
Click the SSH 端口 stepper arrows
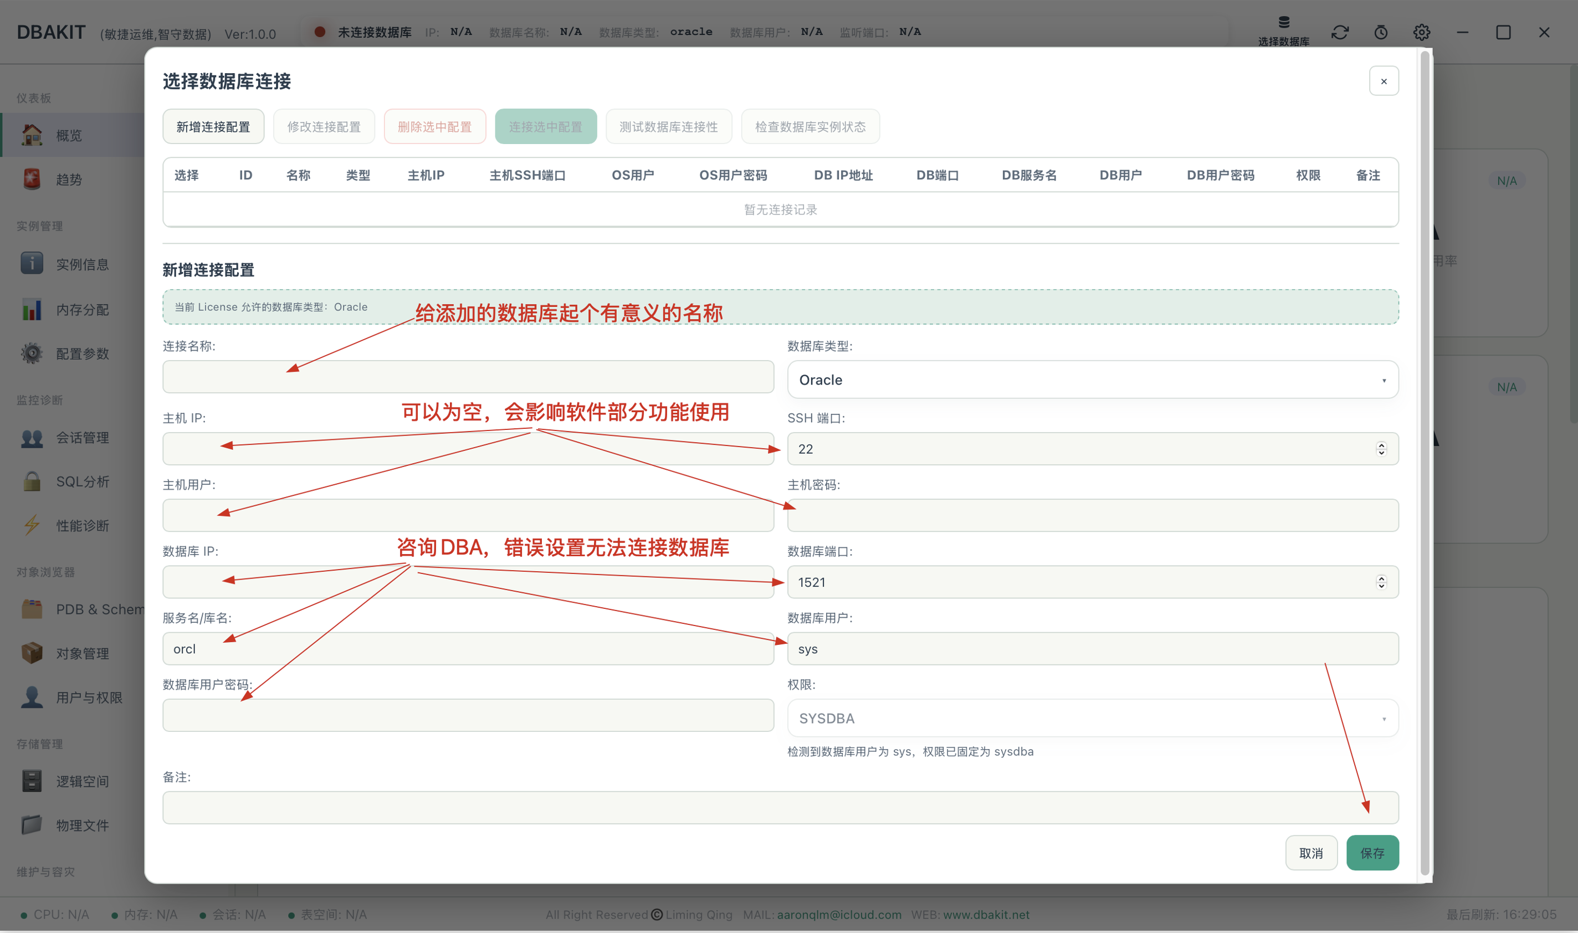(x=1381, y=448)
